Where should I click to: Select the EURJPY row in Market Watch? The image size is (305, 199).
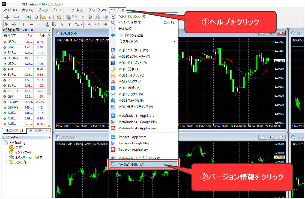point(24,91)
